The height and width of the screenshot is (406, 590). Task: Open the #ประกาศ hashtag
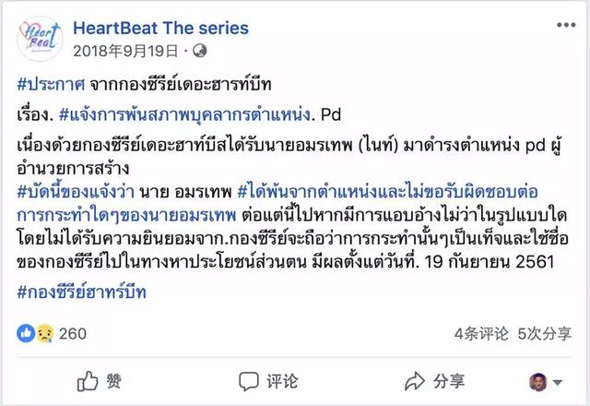click(x=52, y=82)
